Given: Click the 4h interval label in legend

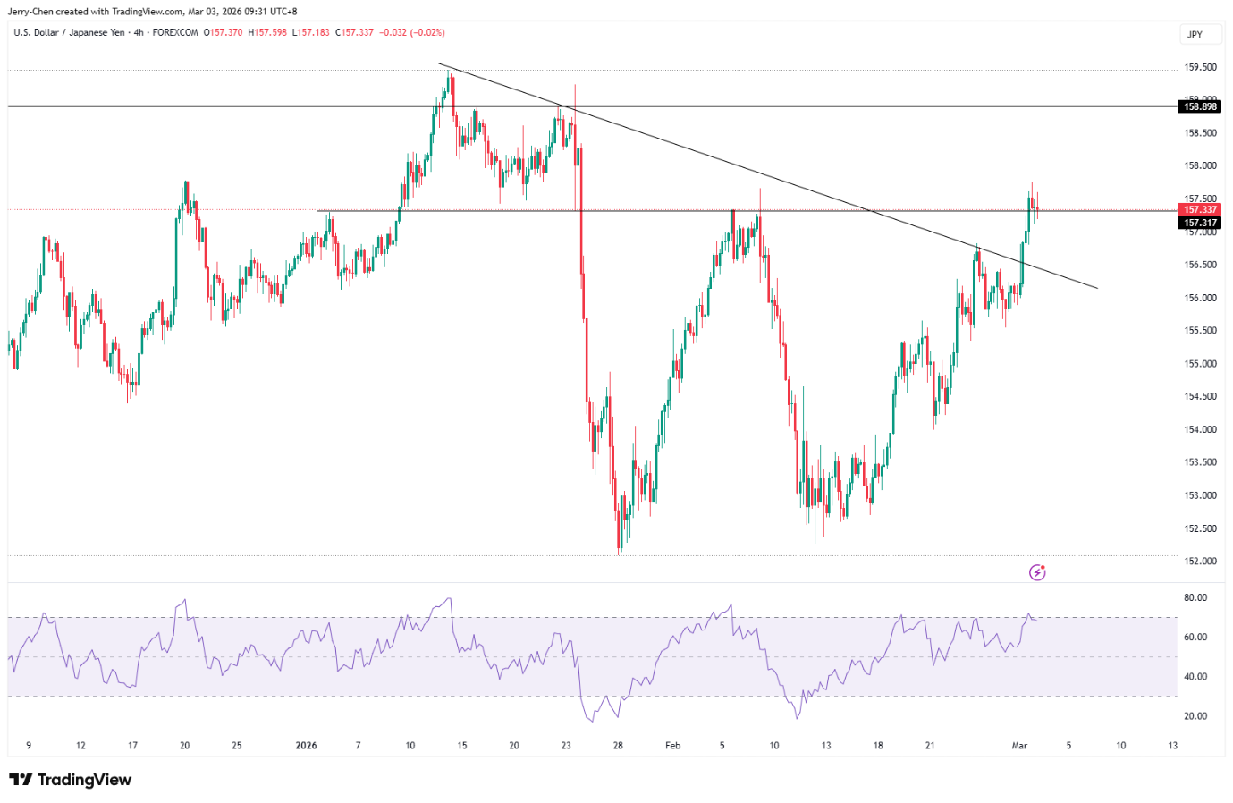Looking at the screenshot, I should click(138, 32).
